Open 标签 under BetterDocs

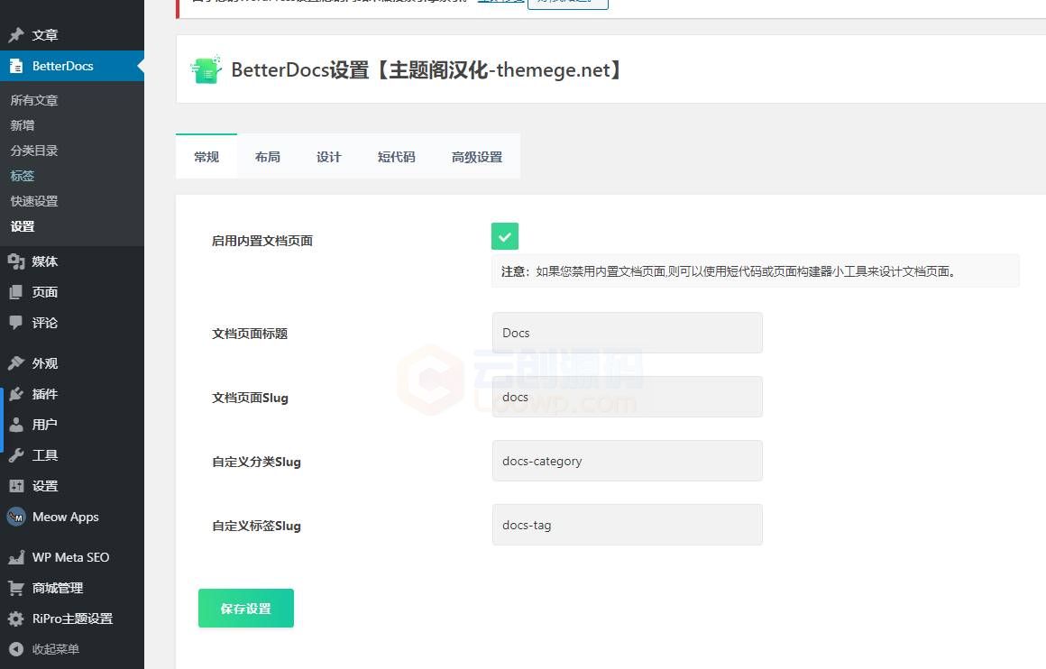[22, 176]
